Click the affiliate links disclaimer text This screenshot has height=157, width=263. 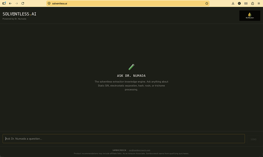(131, 154)
